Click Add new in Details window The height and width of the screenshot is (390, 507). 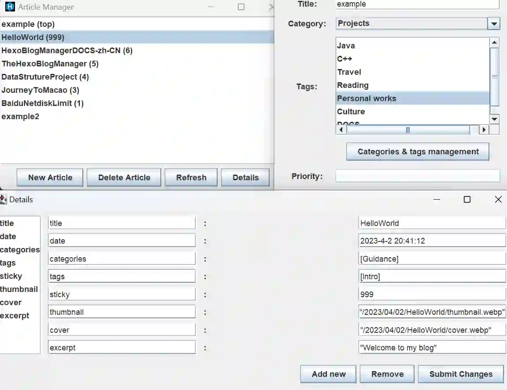coord(328,374)
